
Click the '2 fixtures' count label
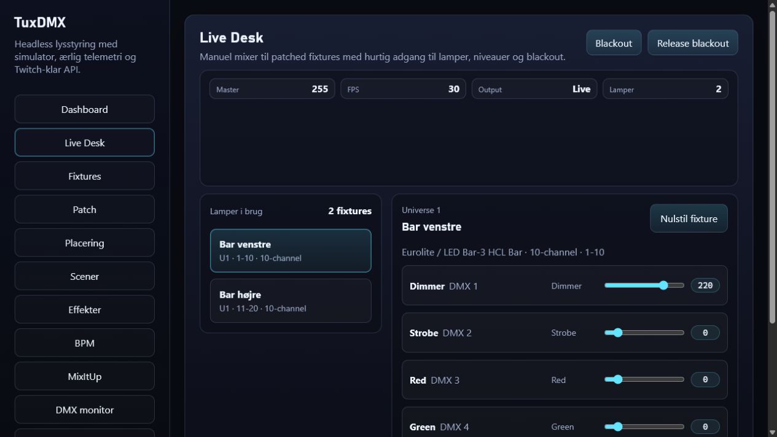coord(349,211)
